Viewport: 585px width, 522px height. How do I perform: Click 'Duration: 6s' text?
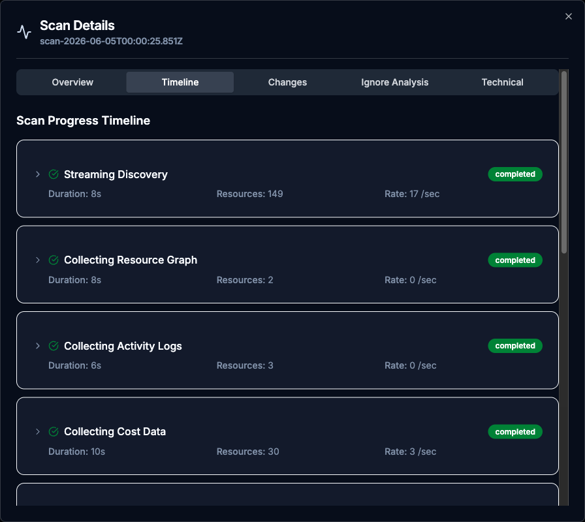74,365
